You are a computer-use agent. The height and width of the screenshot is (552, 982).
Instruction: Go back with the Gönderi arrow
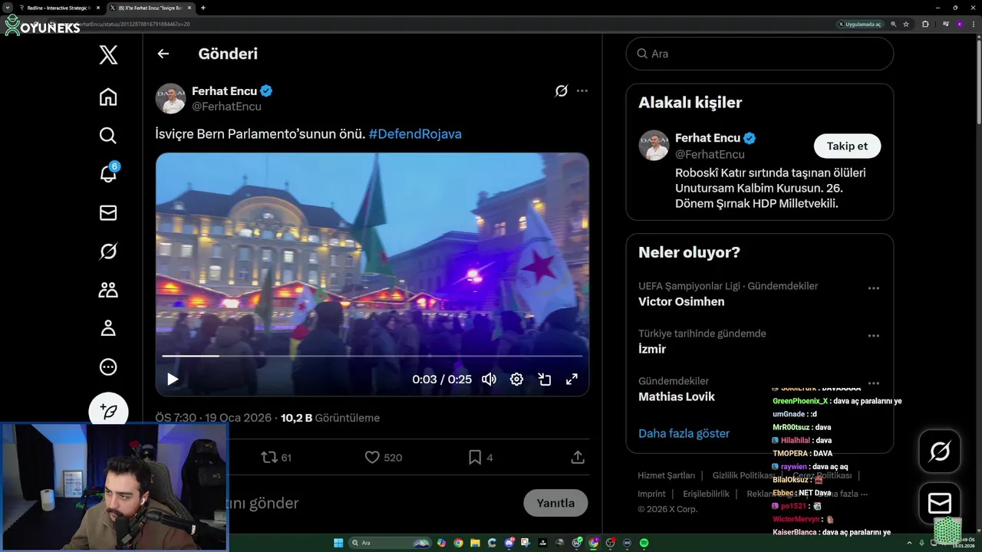[x=163, y=54]
